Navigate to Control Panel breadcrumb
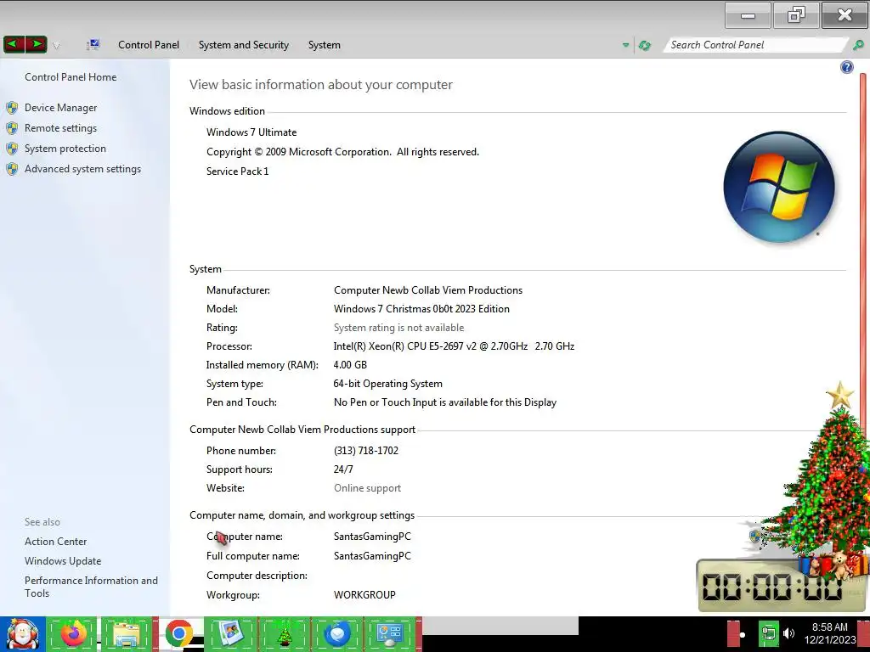Image resolution: width=870 pixels, height=652 pixels. point(149,45)
